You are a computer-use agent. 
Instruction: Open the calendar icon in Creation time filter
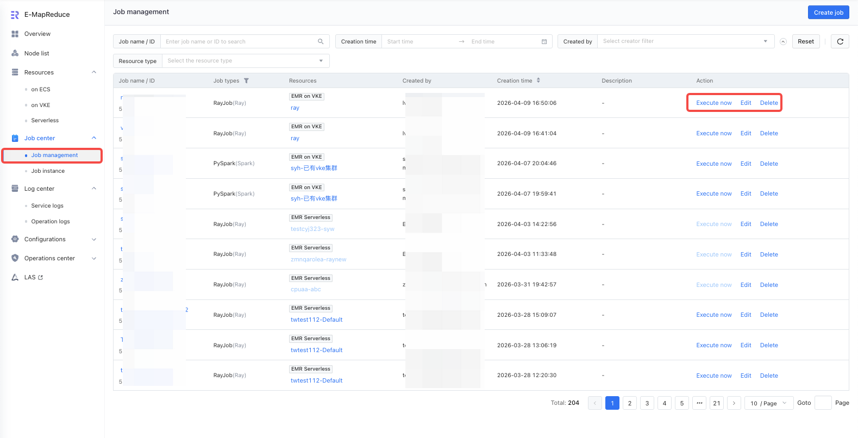pos(544,41)
